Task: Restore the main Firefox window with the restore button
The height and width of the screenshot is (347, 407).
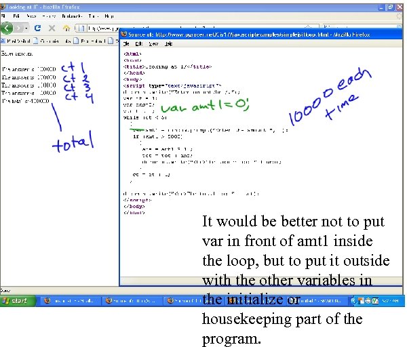Action: click(x=390, y=7)
